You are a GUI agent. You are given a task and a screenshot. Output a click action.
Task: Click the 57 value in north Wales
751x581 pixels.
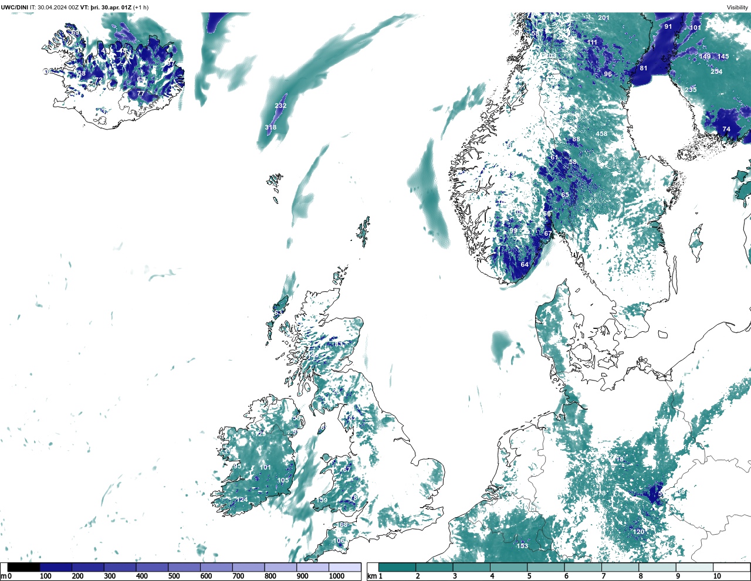(347, 469)
